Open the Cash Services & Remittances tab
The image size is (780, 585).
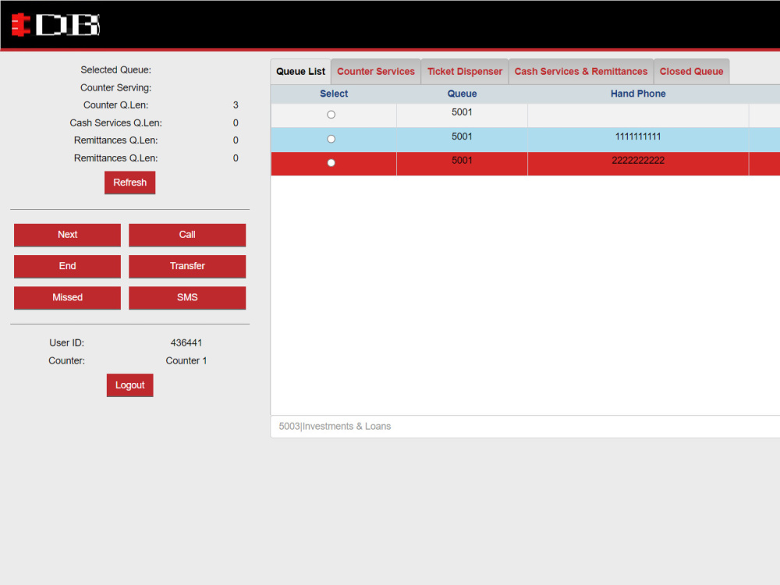(580, 72)
